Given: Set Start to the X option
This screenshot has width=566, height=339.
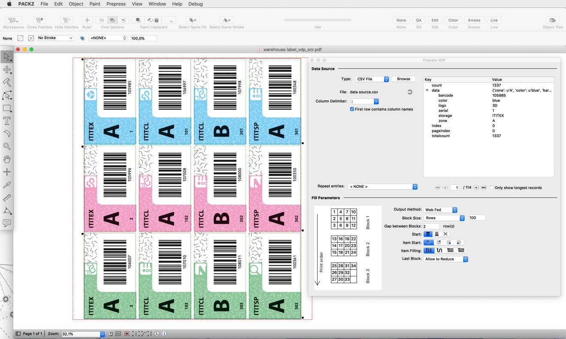Looking at the screenshot, I should pyautogui.click(x=446, y=234).
